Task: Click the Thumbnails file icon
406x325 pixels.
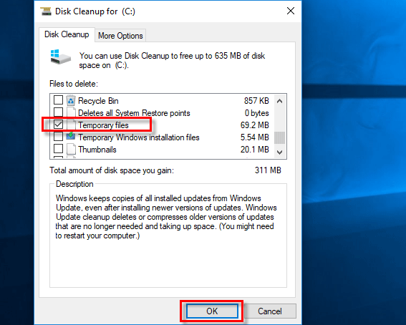Action: tap(71, 150)
